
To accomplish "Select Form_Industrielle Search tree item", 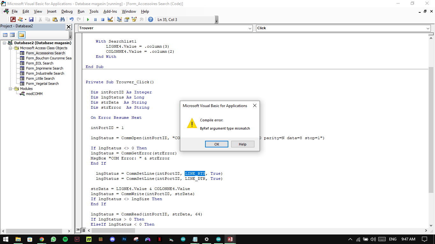I will coord(45,73).
